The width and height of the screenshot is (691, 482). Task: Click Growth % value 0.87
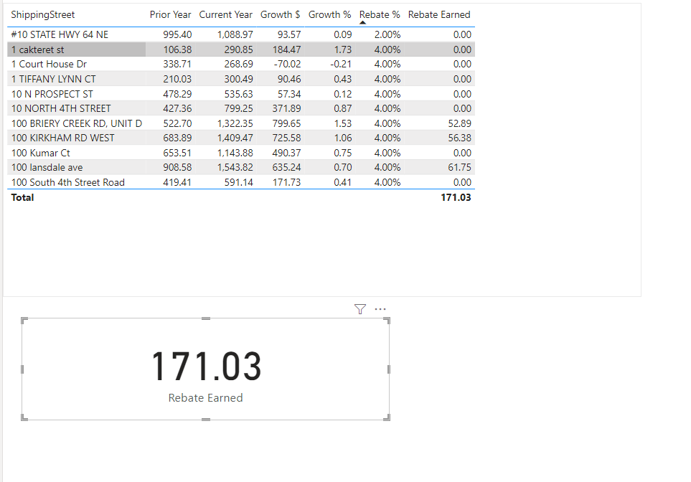(x=343, y=108)
